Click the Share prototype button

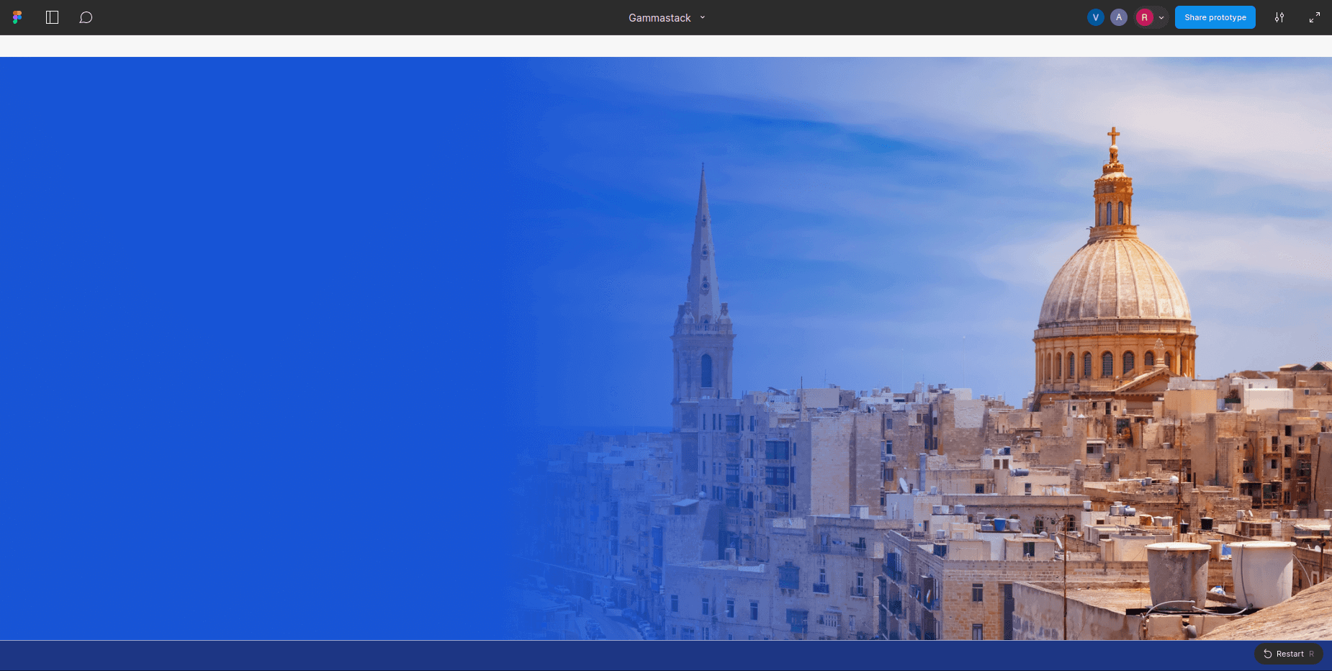(1215, 17)
